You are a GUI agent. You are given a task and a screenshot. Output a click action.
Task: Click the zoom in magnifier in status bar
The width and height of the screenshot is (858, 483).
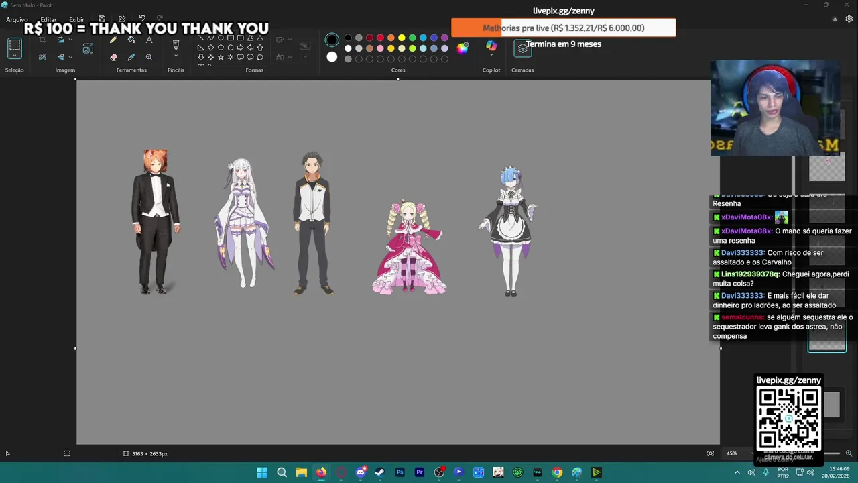click(x=849, y=453)
